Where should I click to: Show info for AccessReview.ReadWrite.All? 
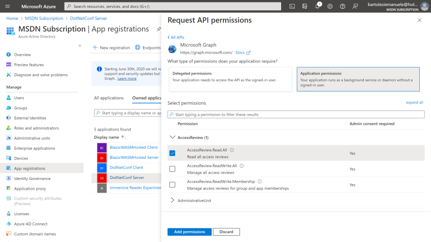point(241,166)
